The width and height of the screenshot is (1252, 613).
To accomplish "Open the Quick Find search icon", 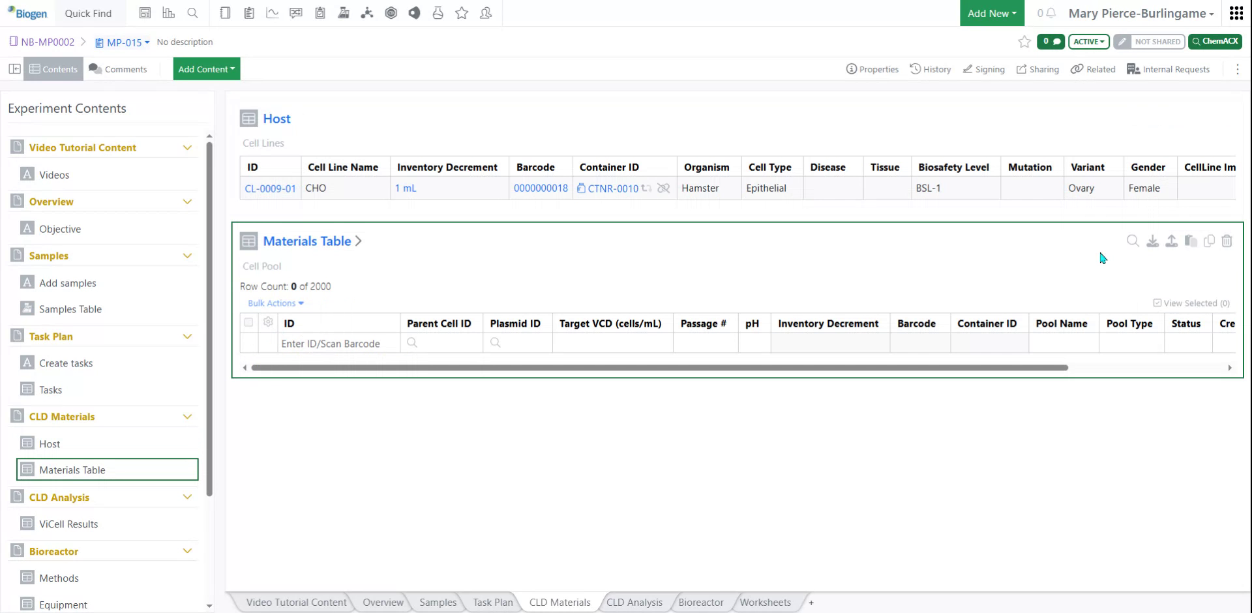I will pyautogui.click(x=192, y=13).
